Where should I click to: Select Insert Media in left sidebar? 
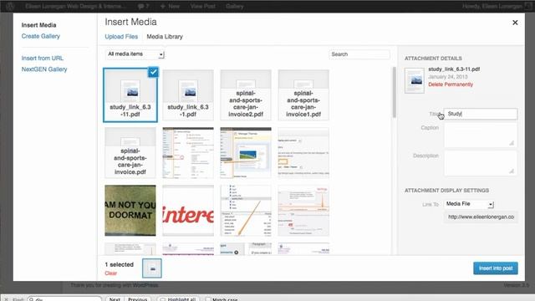click(38, 25)
